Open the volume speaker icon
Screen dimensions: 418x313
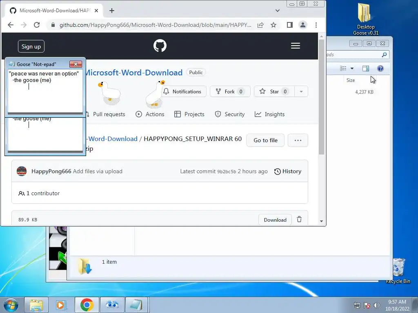coord(376,305)
